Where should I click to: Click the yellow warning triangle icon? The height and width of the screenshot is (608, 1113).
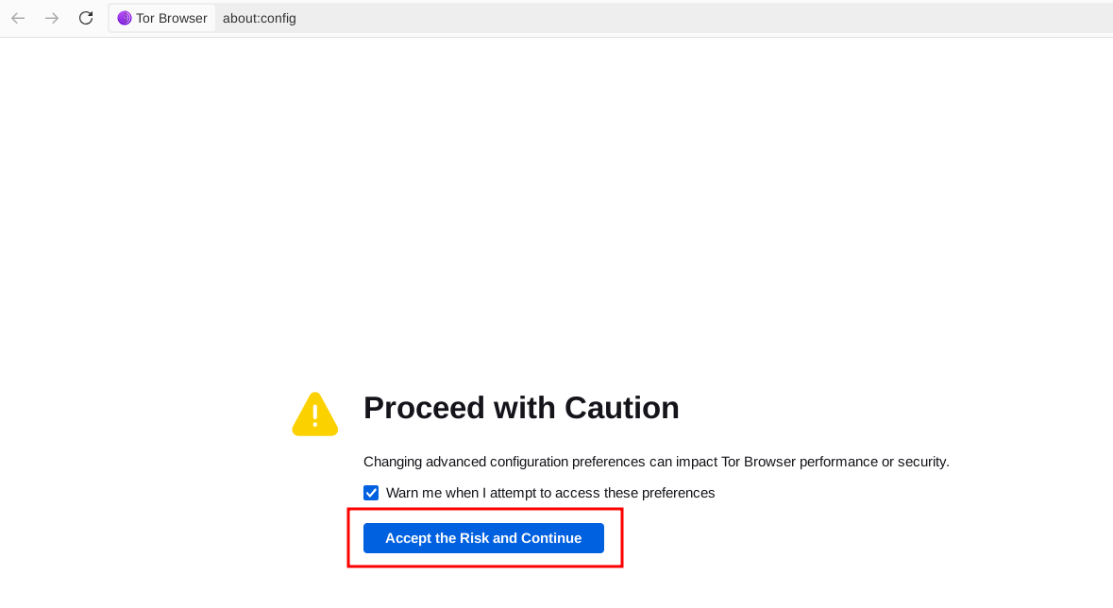(314, 414)
